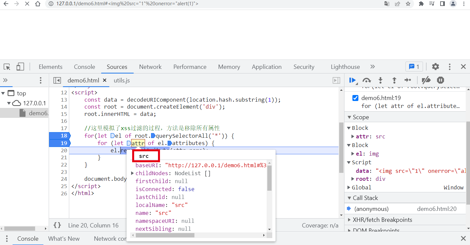This screenshot has width=470, height=245.
Task: Switch to the Memory tab
Action: coord(229,67)
